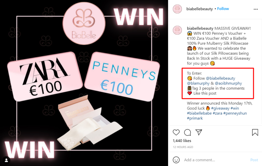Share post via paper plane icon
262x166 pixels.
[x=199, y=132]
